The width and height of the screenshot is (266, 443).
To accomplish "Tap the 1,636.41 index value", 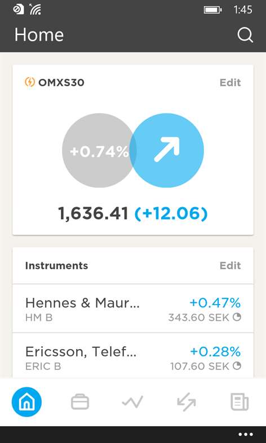I will pos(93,213).
